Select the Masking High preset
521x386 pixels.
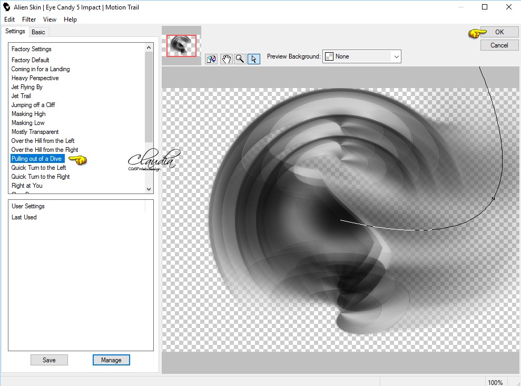[x=28, y=114]
